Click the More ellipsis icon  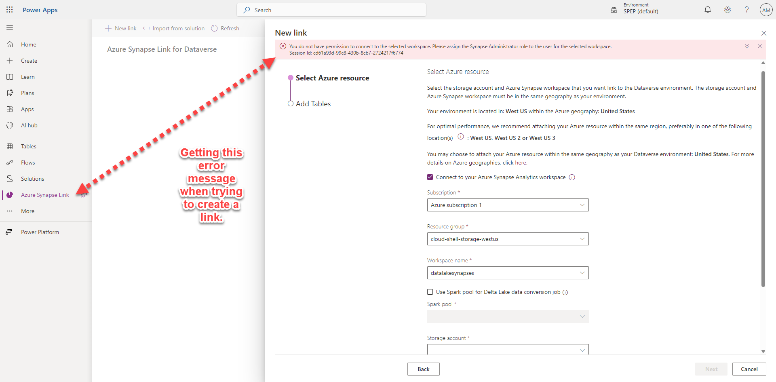point(10,211)
